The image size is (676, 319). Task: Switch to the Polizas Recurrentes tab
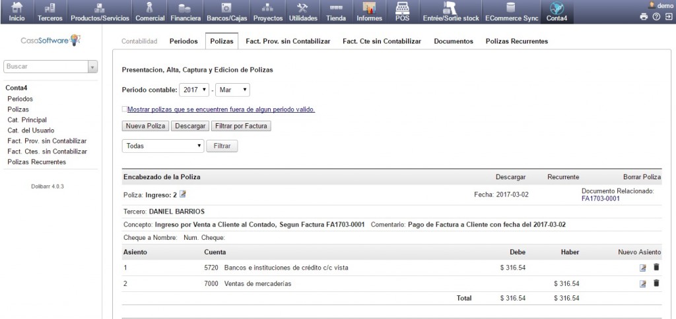(x=517, y=42)
